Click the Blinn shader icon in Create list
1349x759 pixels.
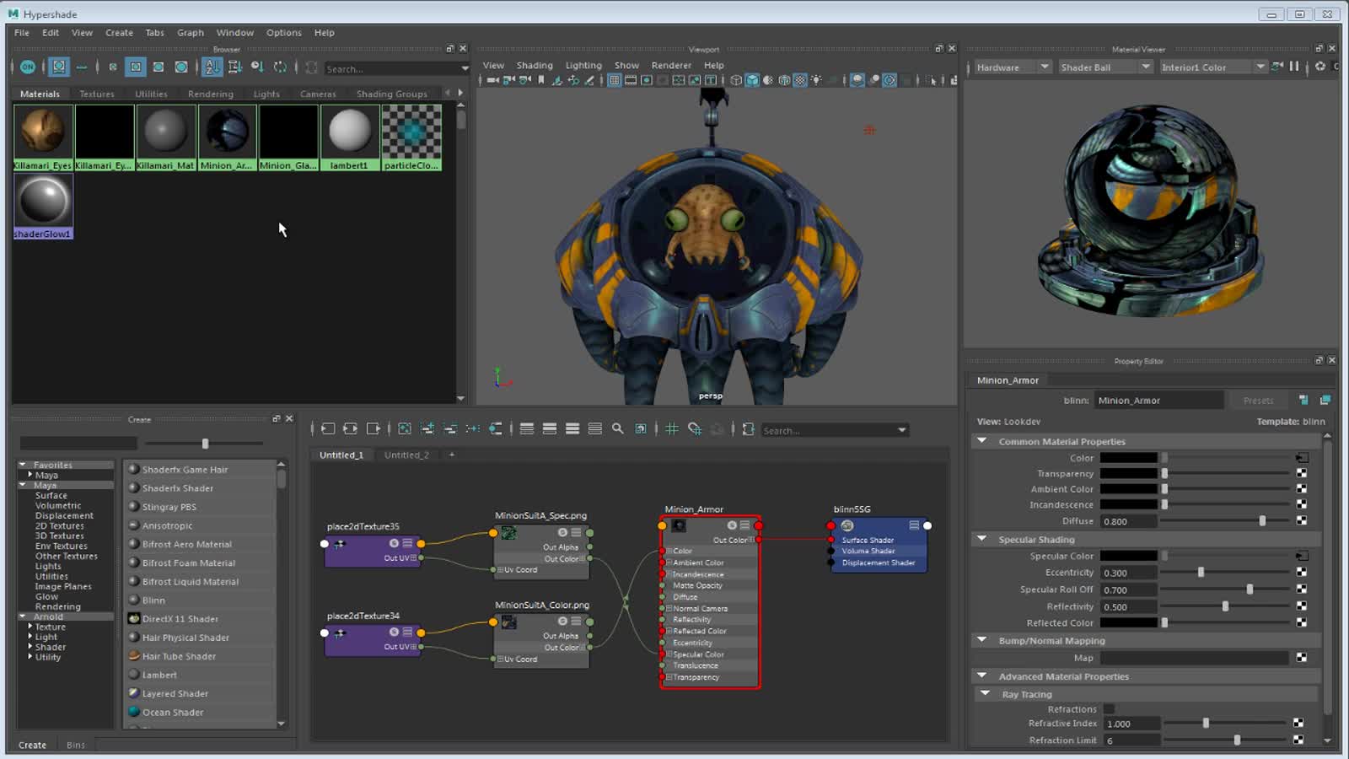(133, 600)
